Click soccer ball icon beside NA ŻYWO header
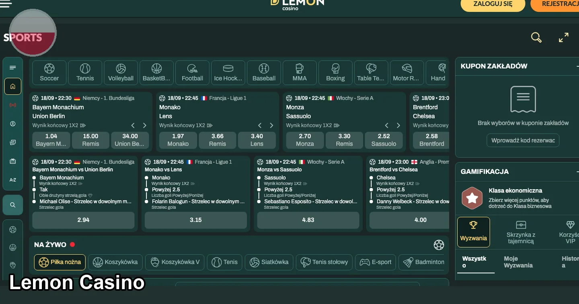This screenshot has height=304, width=579. 439,245
